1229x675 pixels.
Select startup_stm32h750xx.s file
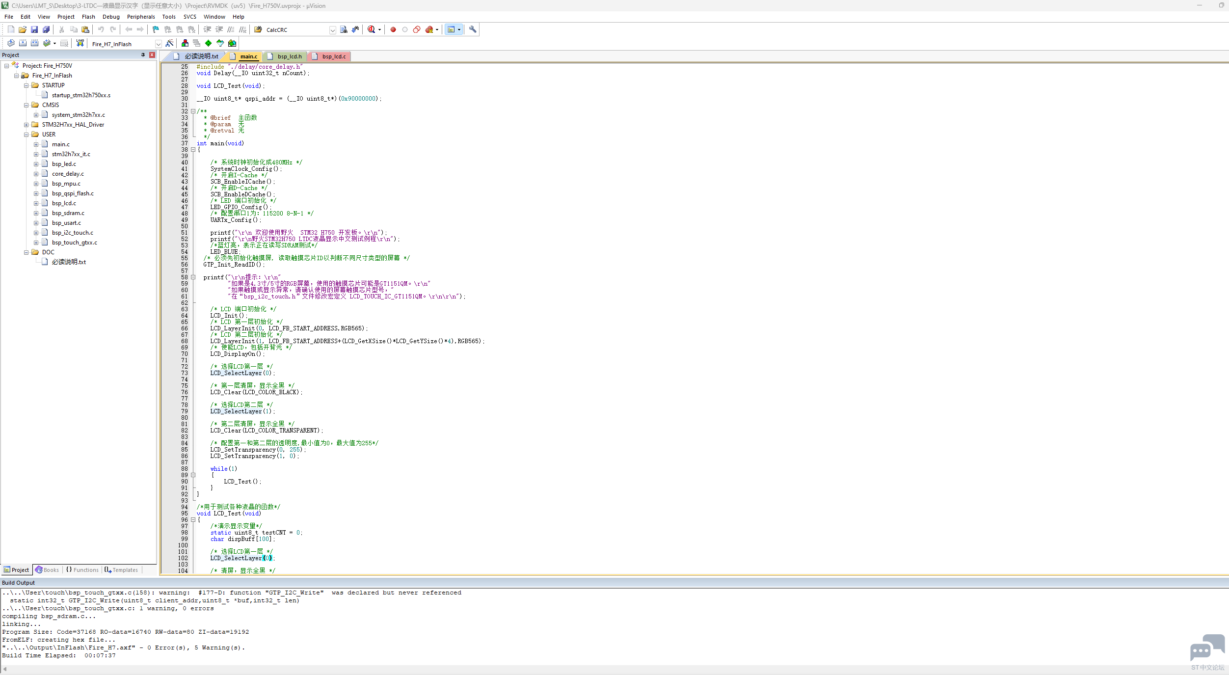(81, 95)
